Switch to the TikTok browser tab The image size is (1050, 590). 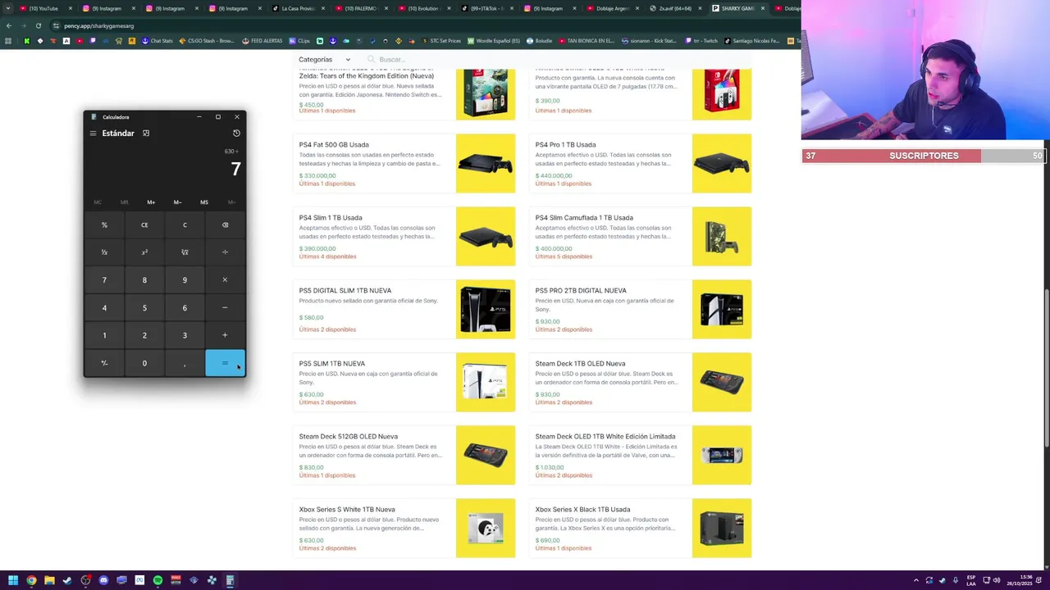[x=487, y=8]
